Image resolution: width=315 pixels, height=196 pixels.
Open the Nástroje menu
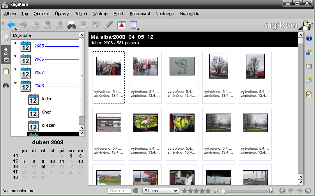pyautogui.click(x=100, y=14)
